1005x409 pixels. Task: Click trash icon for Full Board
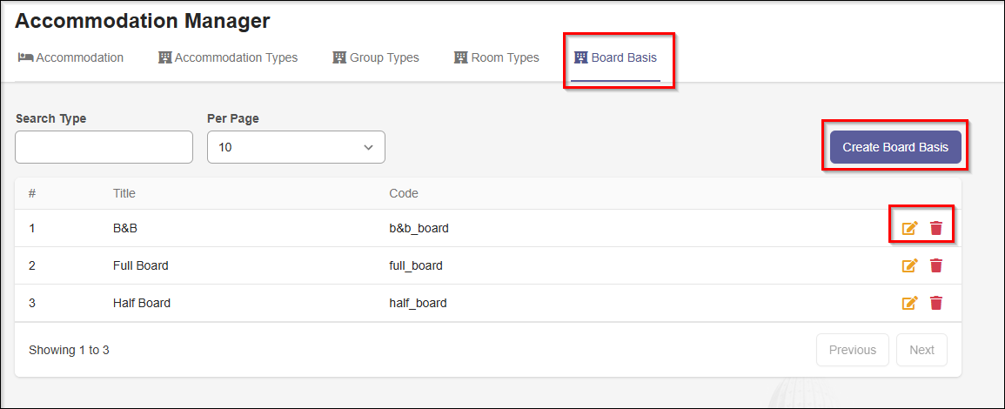click(936, 265)
